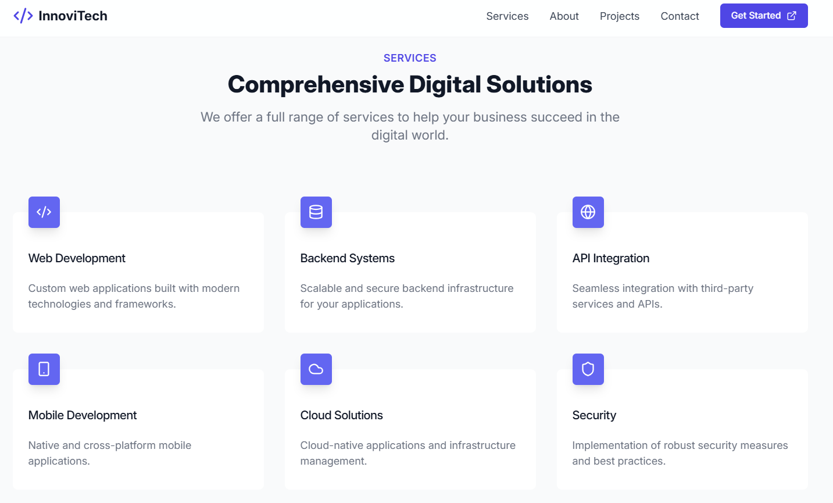Viewport: 833px width, 503px height.
Task: Click the Get Started button label
Action: point(756,16)
